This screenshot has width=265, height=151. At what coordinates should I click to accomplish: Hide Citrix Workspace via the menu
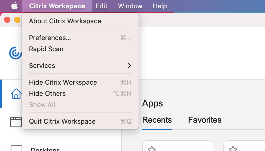tap(63, 82)
